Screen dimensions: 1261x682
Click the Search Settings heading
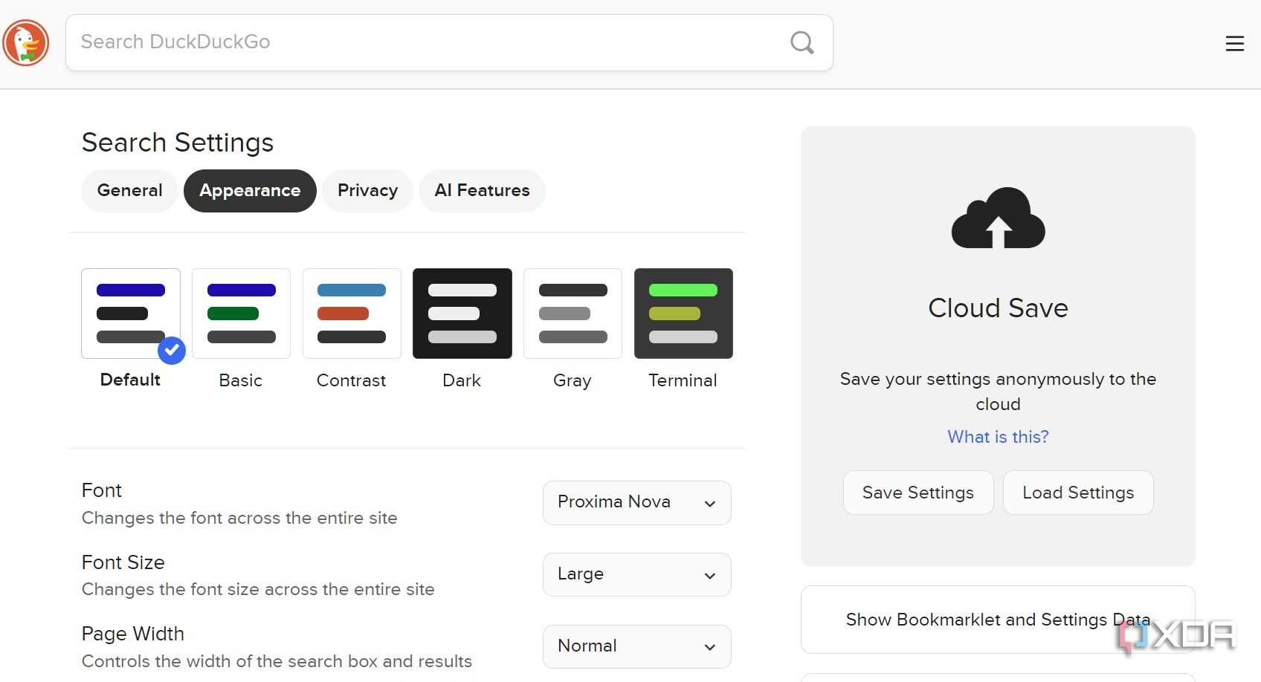(x=178, y=143)
